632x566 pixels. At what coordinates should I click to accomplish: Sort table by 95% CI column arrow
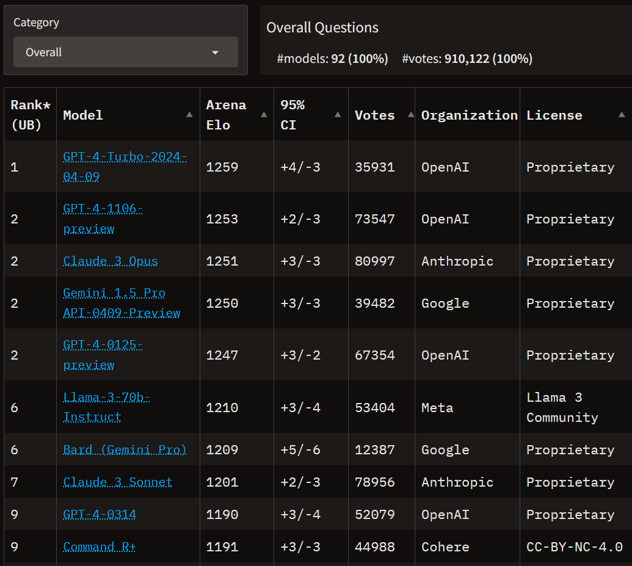(338, 115)
